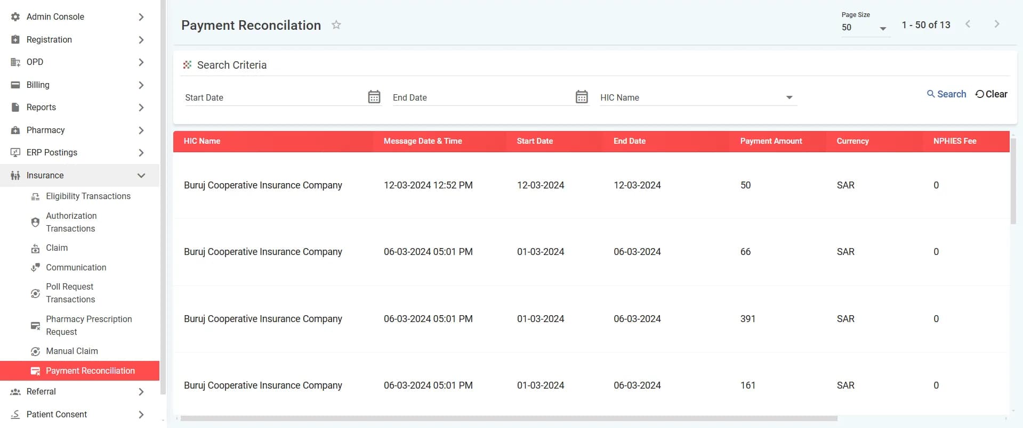The image size is (1023, 428).
Task: Expand the Billing menu chevron
Action: 141,85
